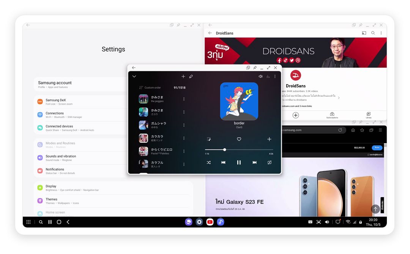Open the music player's three-dot overflow menu
Image resolution: width=410 pixels, height=254 pixels.
[274, 76]
